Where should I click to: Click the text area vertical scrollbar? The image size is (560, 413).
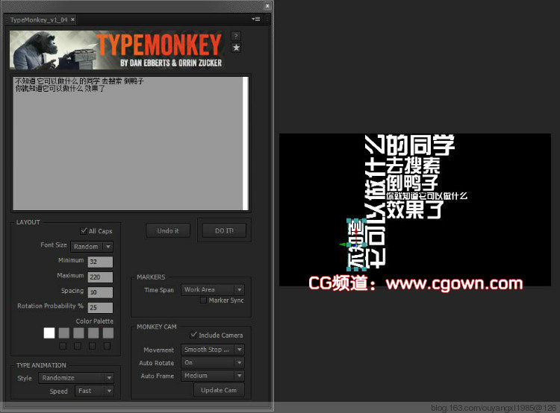coord(246,143)
